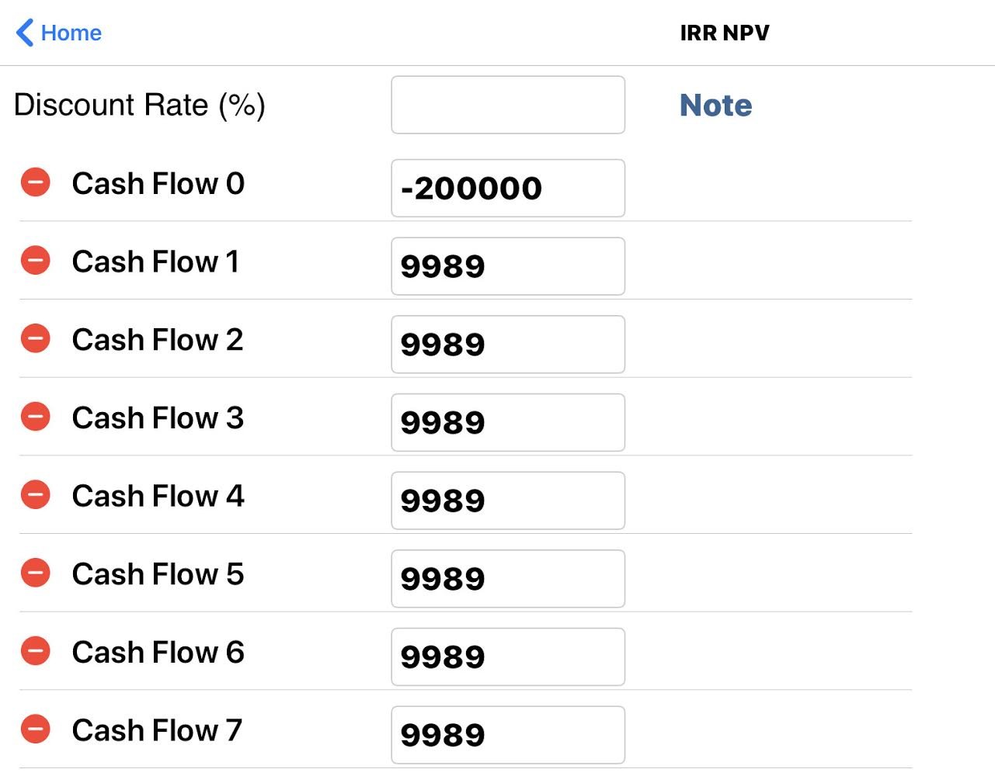
Task: Delete Cash Flow 5 via red minus icon
Action: point(36,573)
